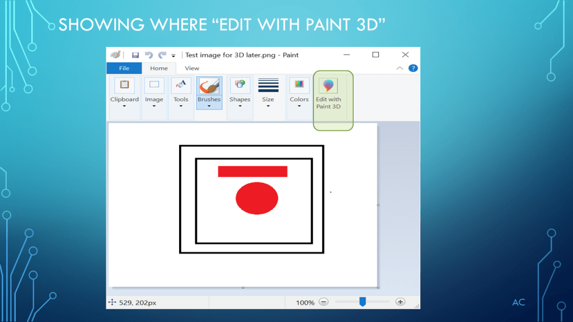Click the Save icon in the title bar

point(135,55)
